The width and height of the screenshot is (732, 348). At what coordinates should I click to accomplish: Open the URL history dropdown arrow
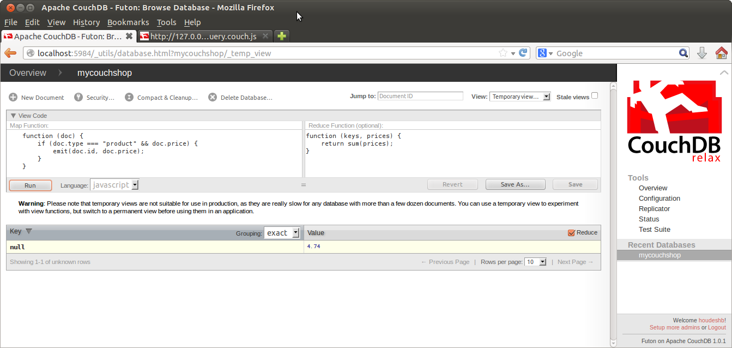(513, 53)
